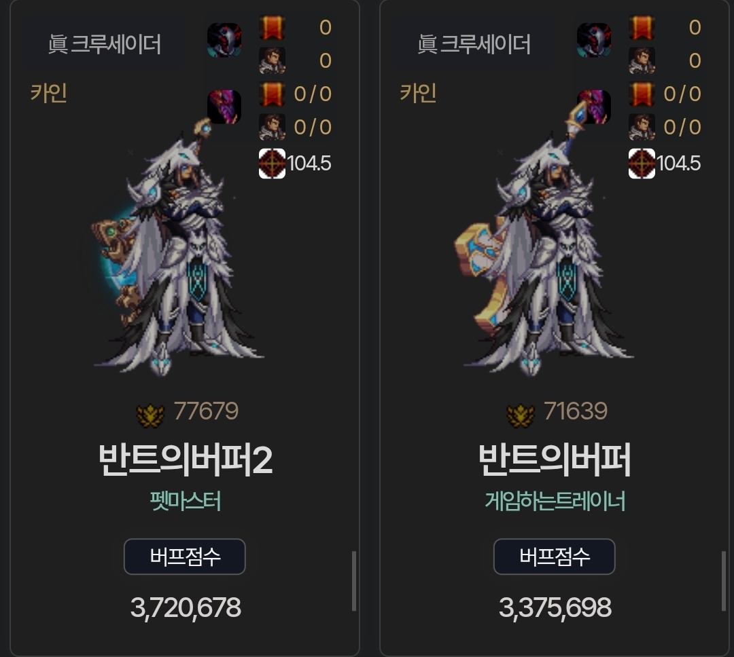Click the top character portrait icon in left card

(272, 61)
